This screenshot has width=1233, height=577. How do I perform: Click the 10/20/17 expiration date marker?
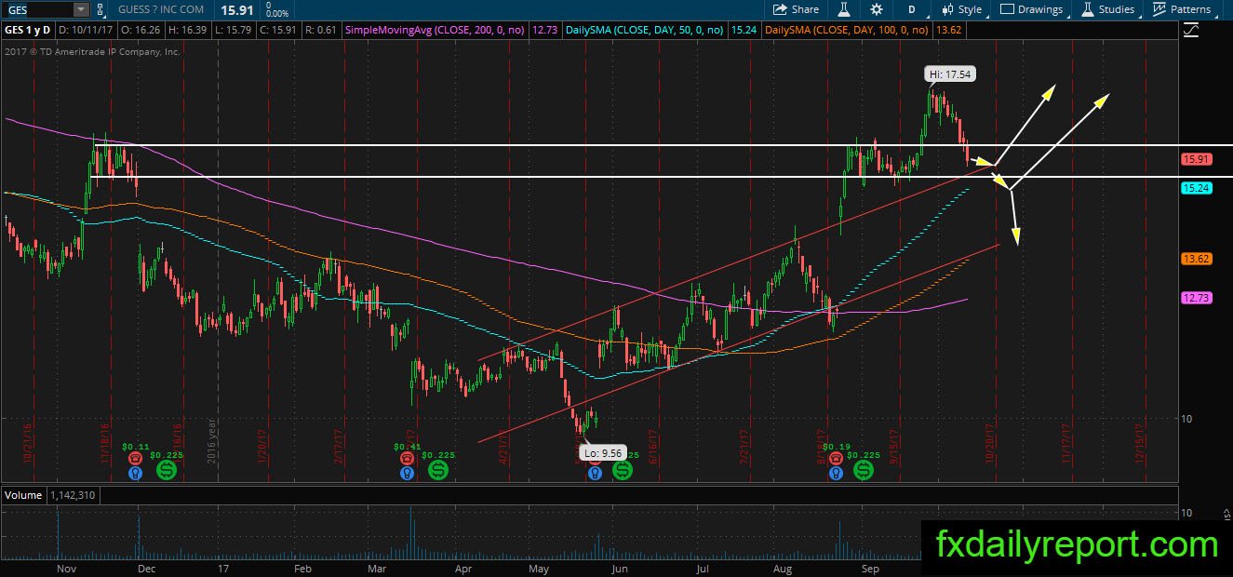coord(990,445)
